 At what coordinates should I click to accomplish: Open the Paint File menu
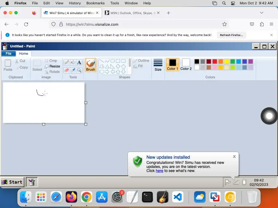pos(8,53)
